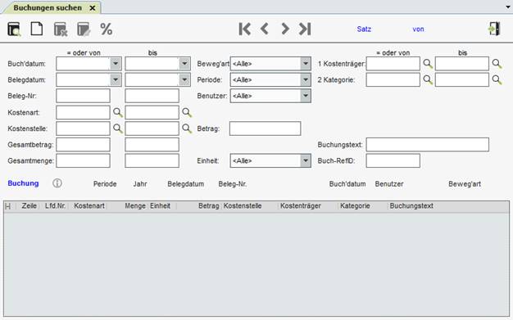
Task: Open Kategorie 'von' magnifier lookup
Action: (x=428, y=79)
